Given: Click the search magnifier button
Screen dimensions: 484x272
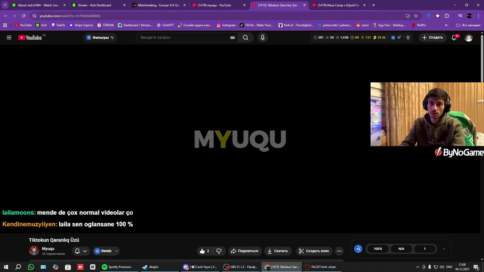Looking at the screenshot, I should (x=246, y=37).
